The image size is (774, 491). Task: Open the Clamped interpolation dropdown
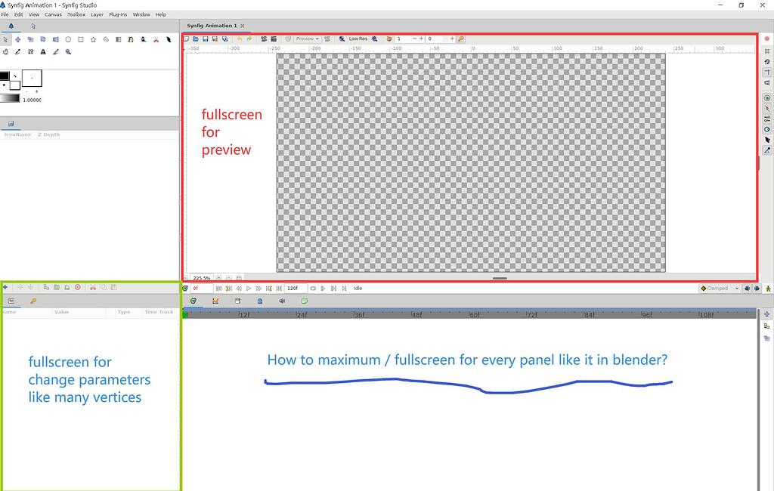718,288
